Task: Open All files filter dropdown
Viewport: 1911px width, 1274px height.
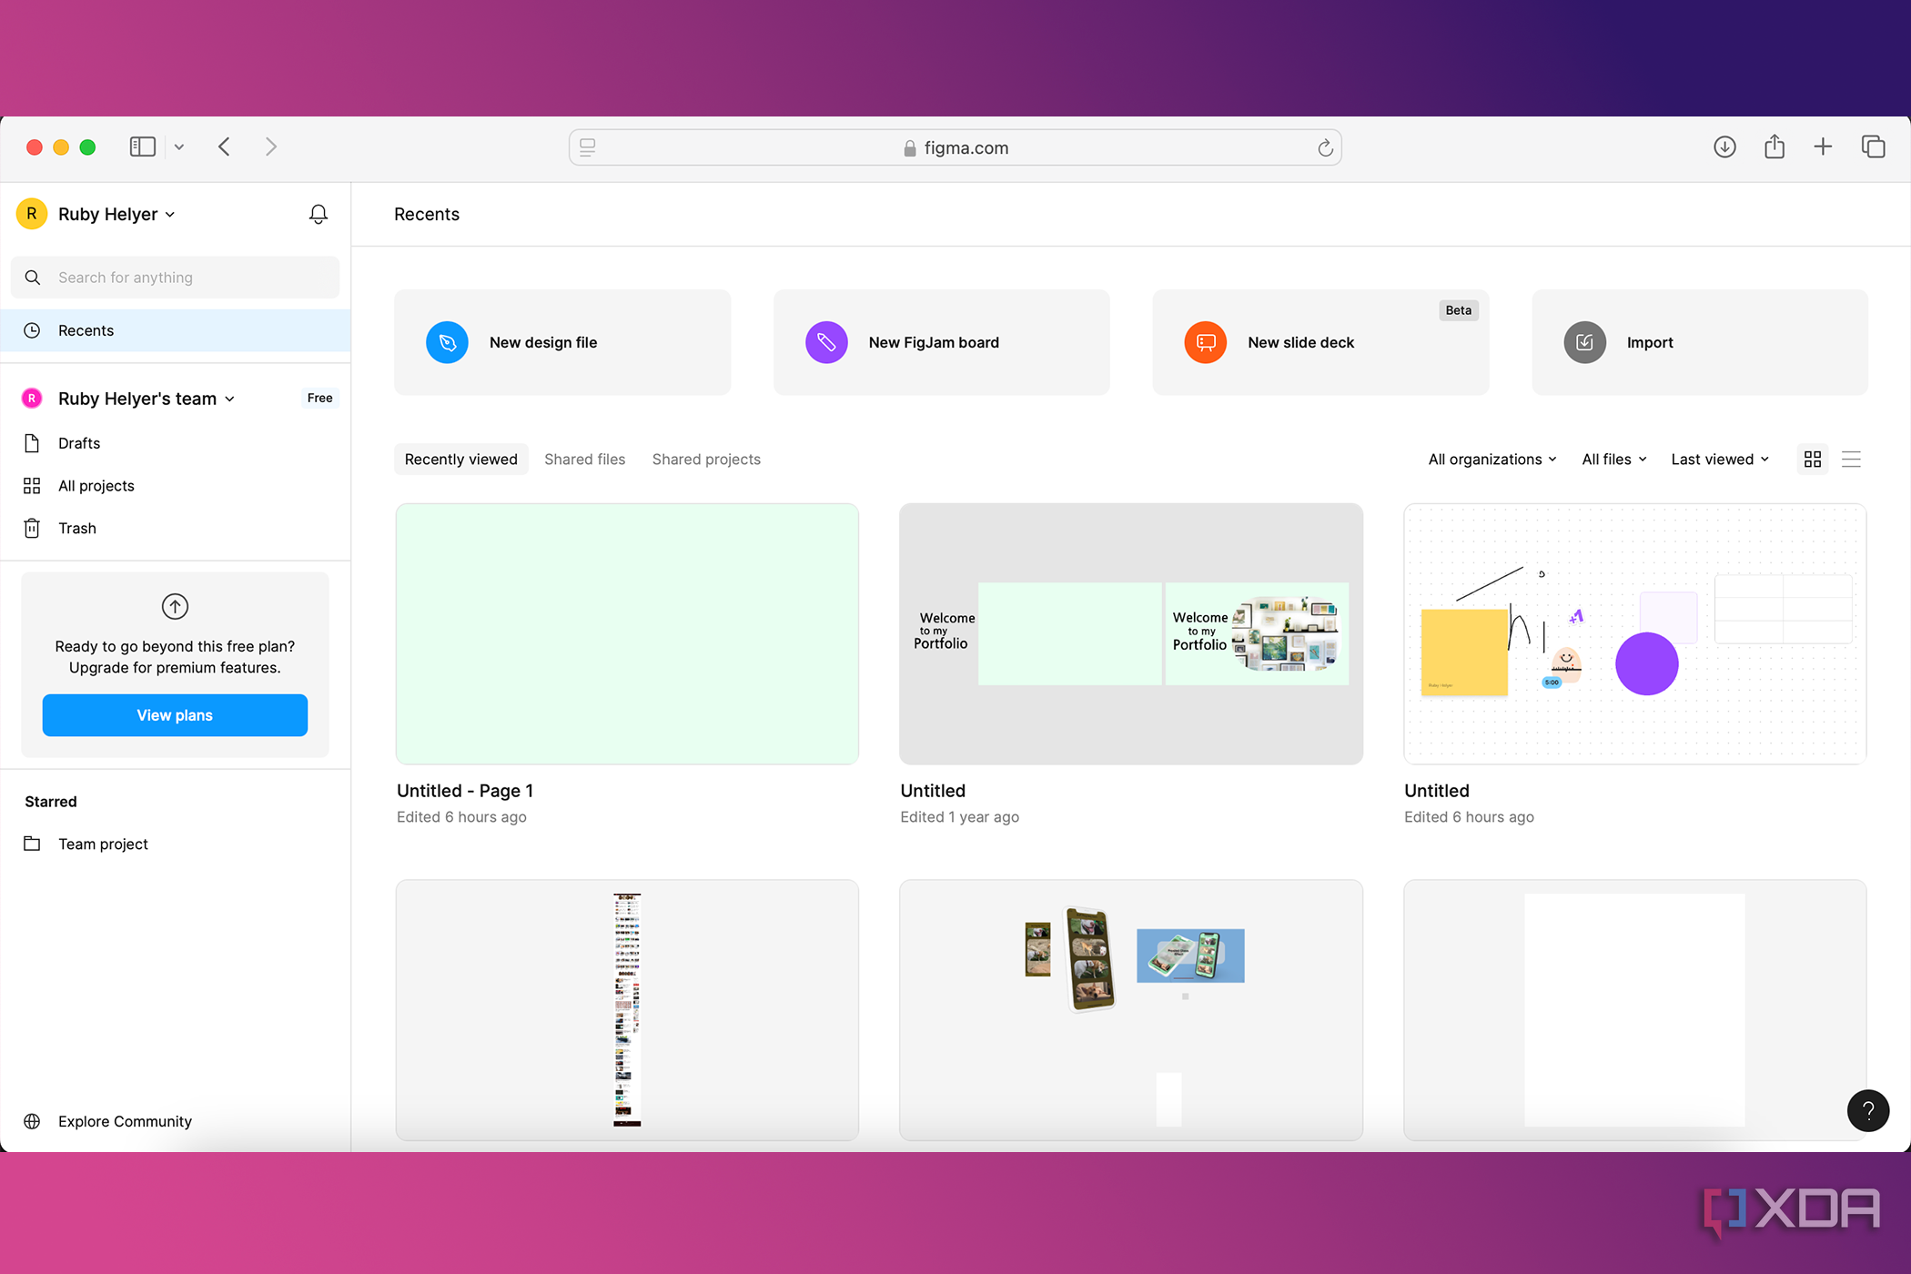Action: pyautogui.click(x=1614, y=460)
